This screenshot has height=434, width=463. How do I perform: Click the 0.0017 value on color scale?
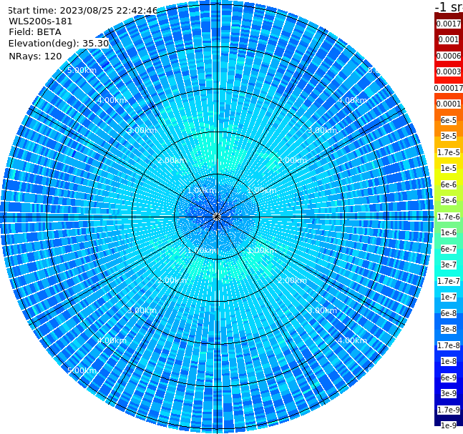pos(449,24)
